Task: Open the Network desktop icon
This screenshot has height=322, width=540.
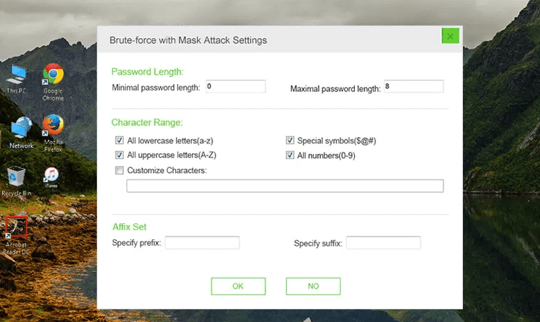Action: click(21, 128)
